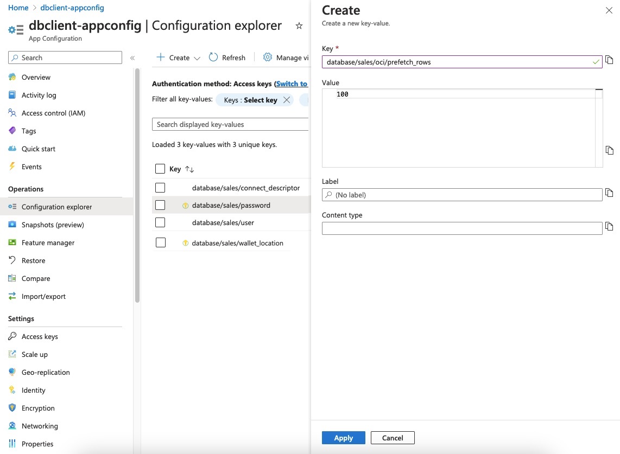The image size is (620, 454).
Task: Click the Restore undo arrow icon
Action: [12, 260]
